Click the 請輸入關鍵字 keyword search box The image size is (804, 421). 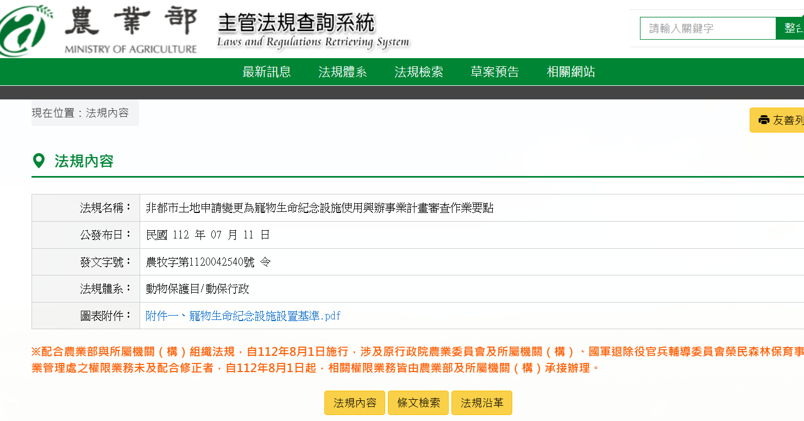pos(706,28)
